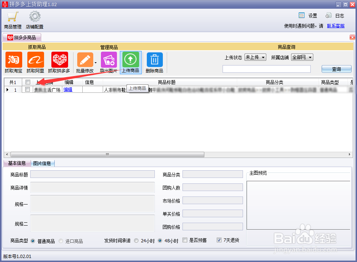The height and width of the screenshot is (262, 357).
Task: Switch to the 图片信息 tab
Action: click(42, 163)
